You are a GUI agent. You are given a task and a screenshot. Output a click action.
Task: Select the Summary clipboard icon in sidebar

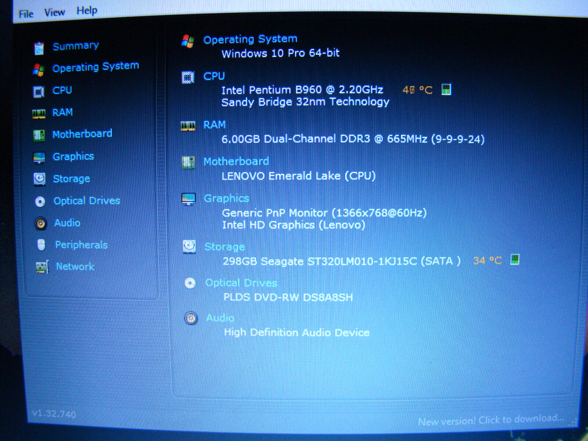(x=39, y=48)
